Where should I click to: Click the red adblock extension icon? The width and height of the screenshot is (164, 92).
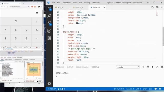coord(32,7)
